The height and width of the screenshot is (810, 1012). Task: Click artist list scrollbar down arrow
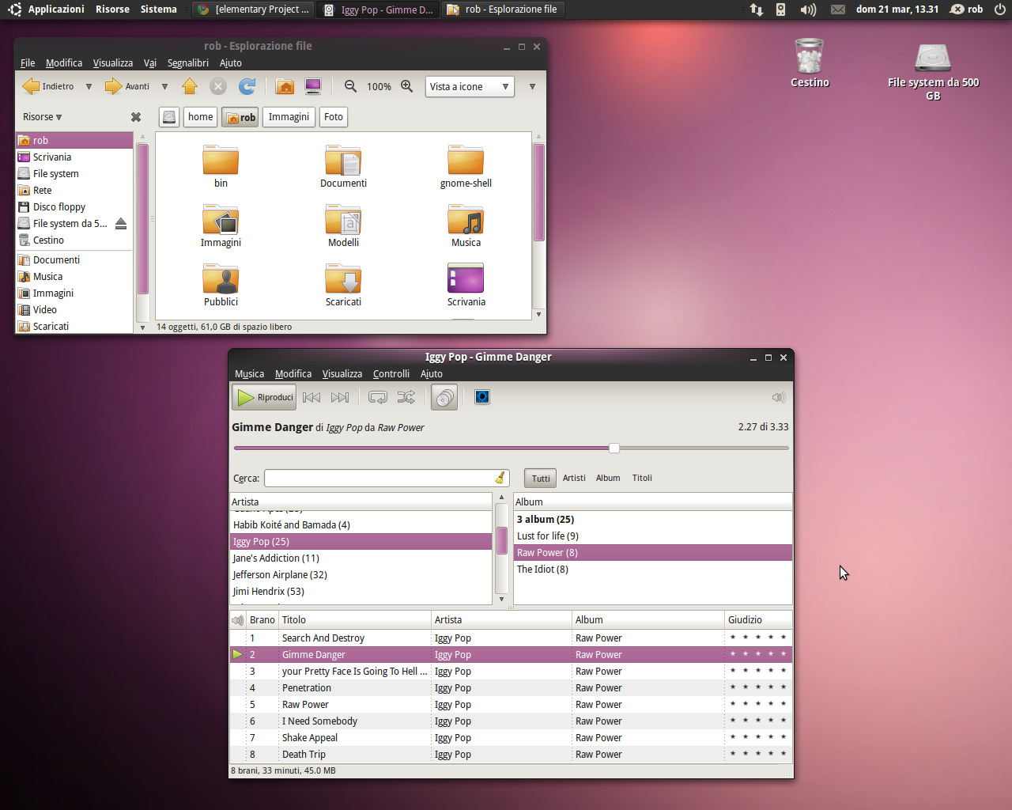tap(501, 599)
